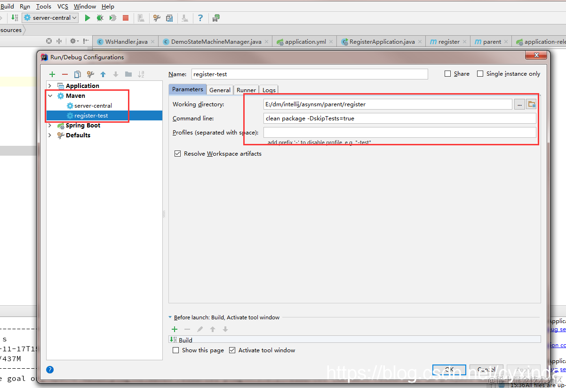The image size is (566, 388).
Task: Collapse the Maven tree node
Action: [x=50, y=95]
